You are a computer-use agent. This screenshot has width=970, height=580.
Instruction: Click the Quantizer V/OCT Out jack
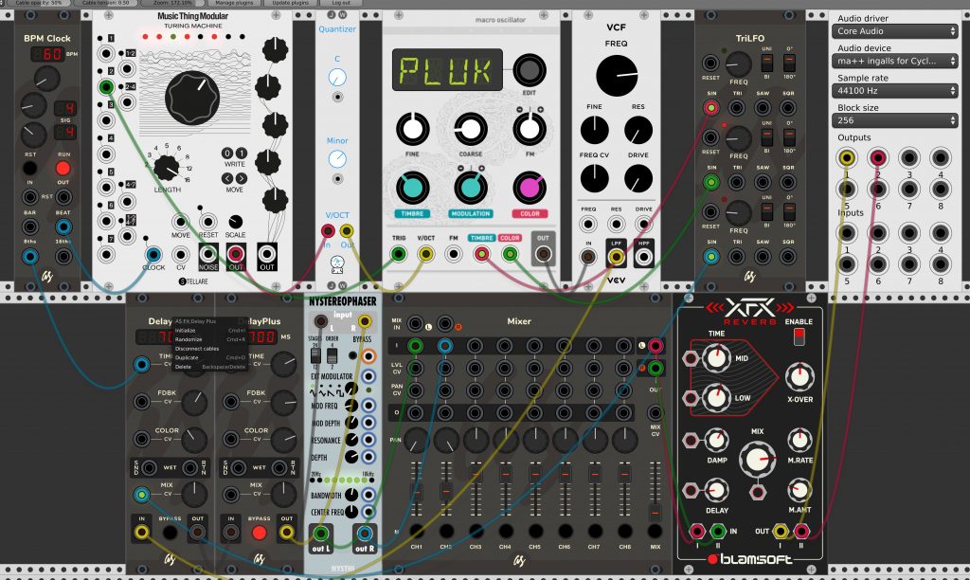pos(347,231)
